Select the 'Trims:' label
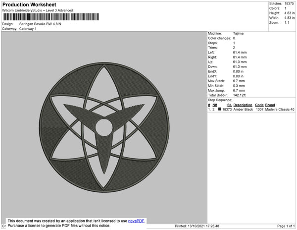297x230 pixels. pyautogui.click(x=213, y=48)
